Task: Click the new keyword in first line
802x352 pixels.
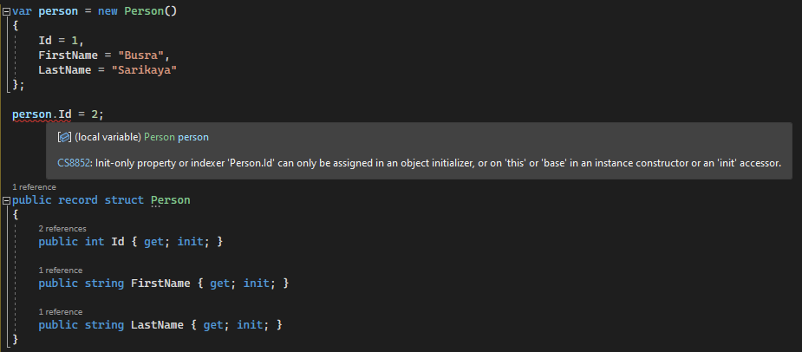Action: [108, 11]
